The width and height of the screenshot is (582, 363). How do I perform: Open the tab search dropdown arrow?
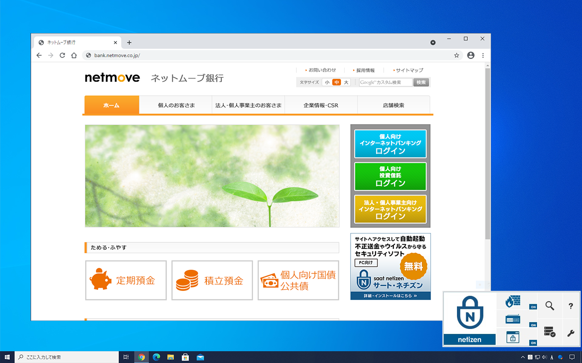click(x=433, y=43)
